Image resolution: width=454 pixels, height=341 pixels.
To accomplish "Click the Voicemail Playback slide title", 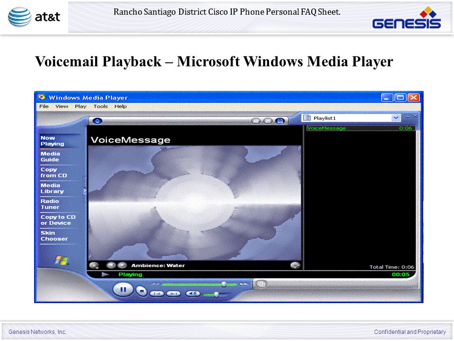I will click(214, 62).
